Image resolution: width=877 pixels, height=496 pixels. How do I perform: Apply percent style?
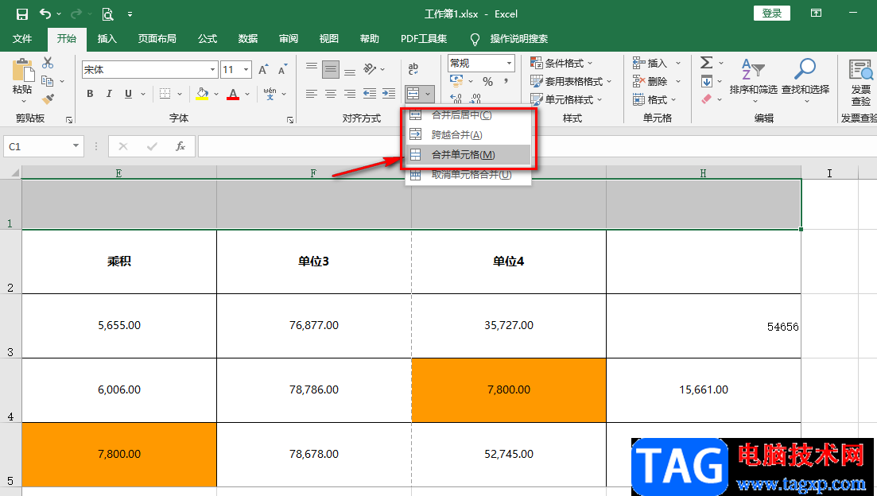[x=487, y=82]
